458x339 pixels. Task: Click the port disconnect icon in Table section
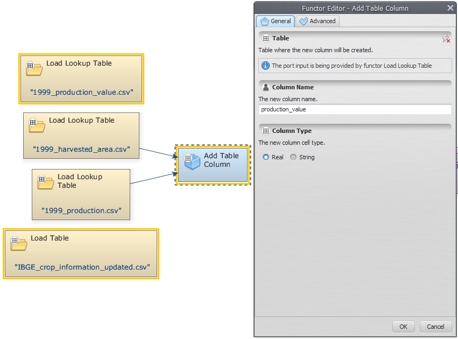[445, 38]
